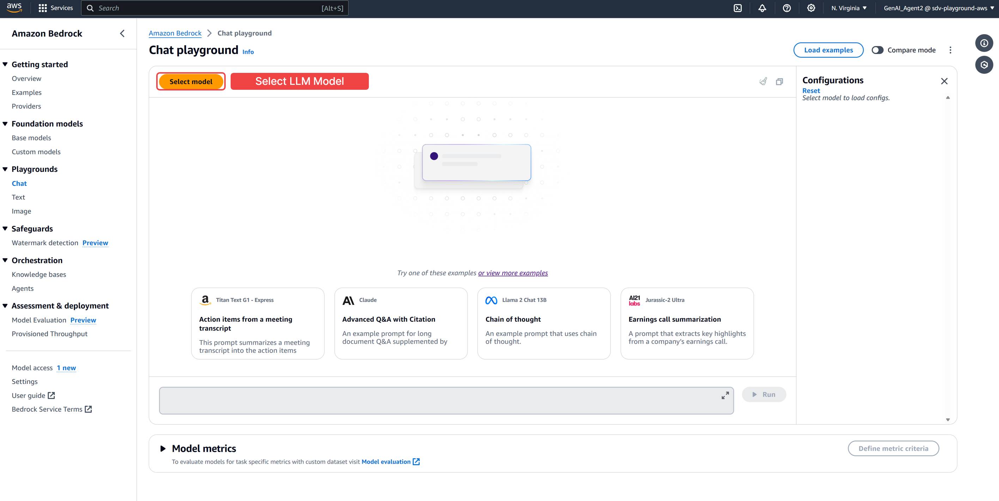Click Define metric criteria button

tap(893, 448)
